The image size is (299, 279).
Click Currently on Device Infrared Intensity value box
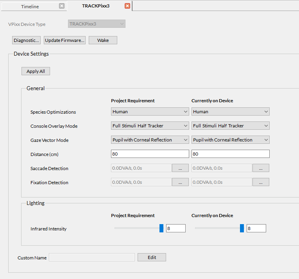[x=256, y=228]
